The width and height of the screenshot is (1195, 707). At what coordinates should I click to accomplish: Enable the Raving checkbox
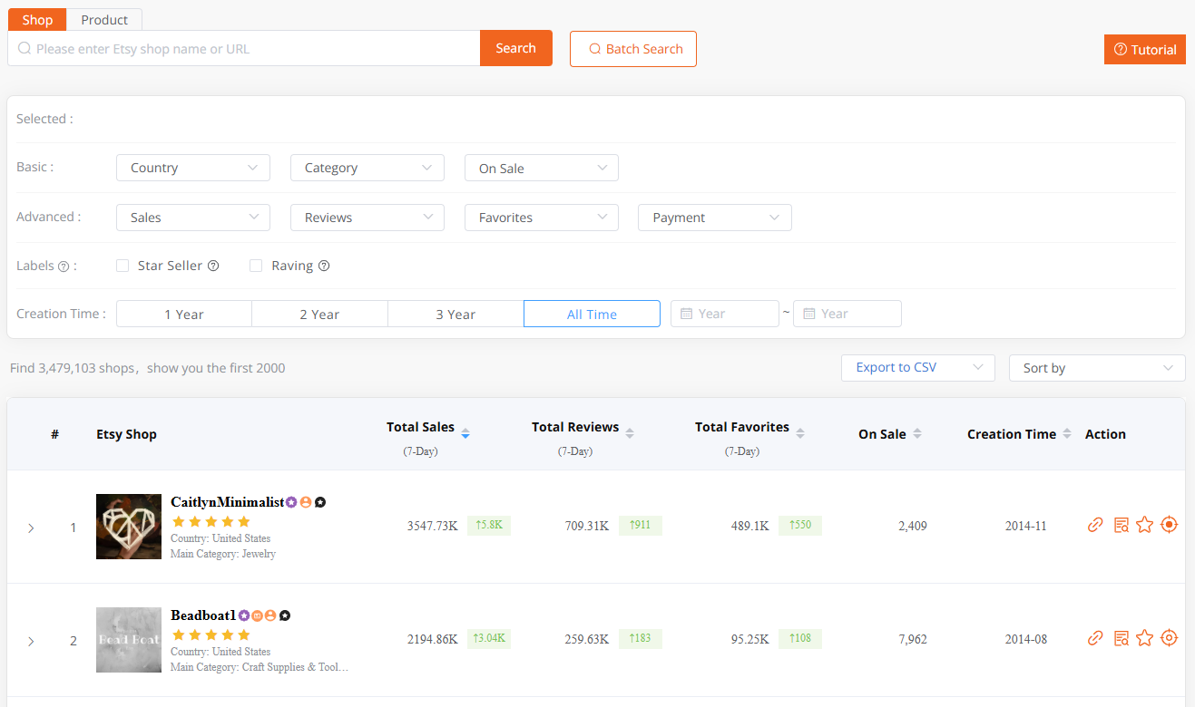(255, 266)
